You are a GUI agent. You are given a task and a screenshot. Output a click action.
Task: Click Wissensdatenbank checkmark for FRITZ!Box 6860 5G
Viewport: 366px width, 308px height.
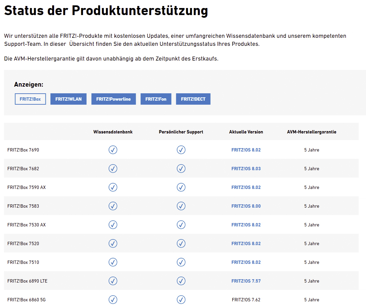coord(113,300)
